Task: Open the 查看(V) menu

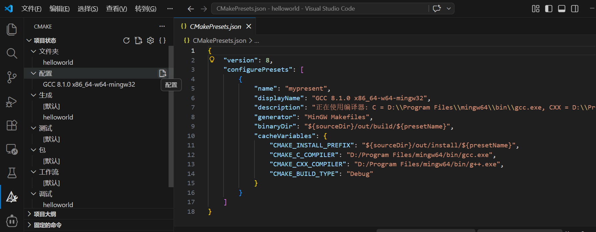Action: 117,9
